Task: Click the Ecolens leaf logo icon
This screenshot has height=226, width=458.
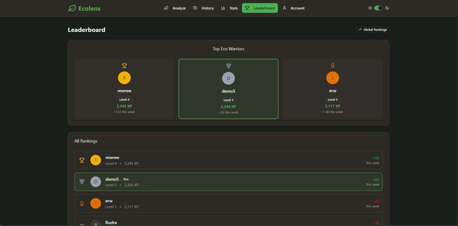Action: click(72, 8)
